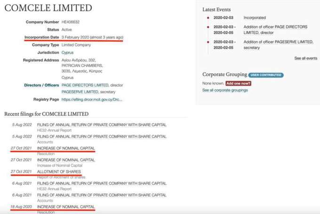Open 6 Aug 2021 annual return Accounts filing
Screen dimensions: 320x214
pos(102,195)
